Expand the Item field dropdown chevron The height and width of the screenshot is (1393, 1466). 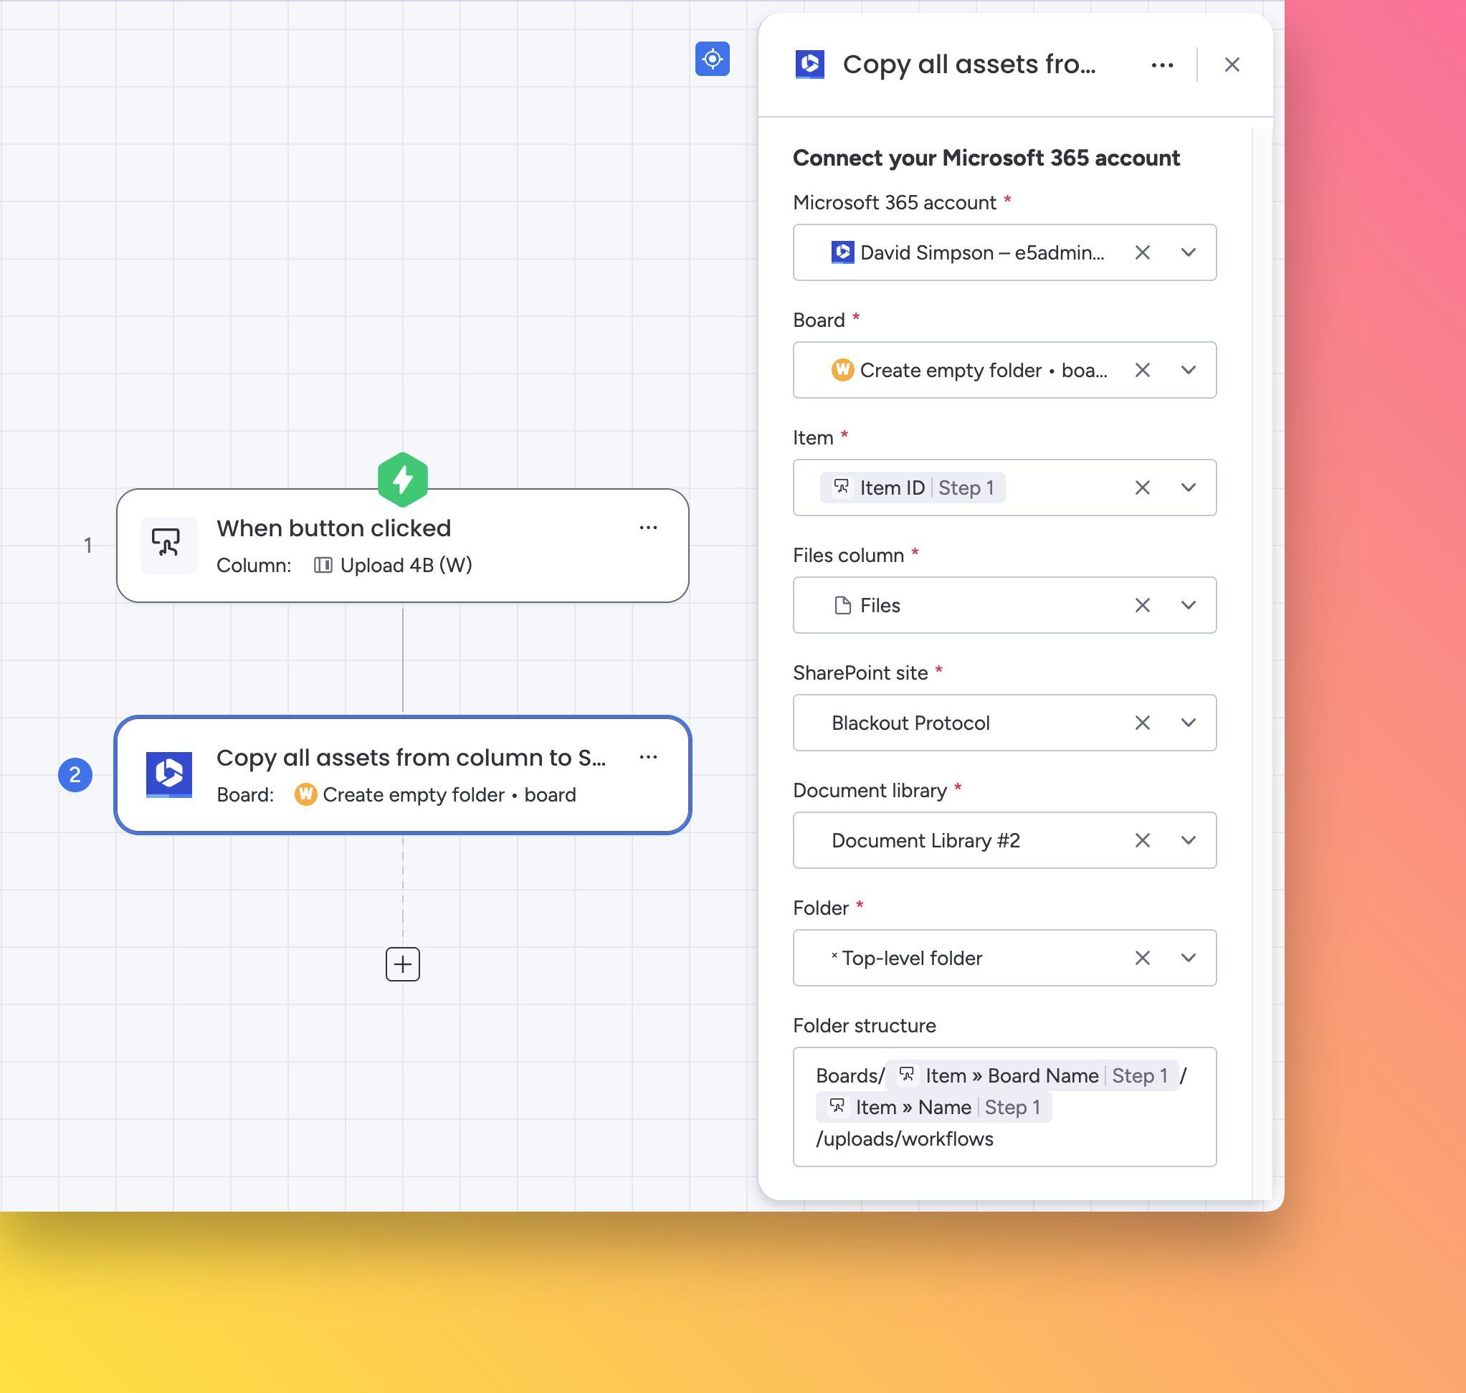[1188, 488]
